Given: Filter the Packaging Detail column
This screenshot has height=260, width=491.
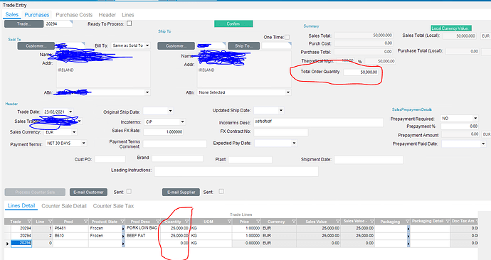Looking at the screenshot, I should [448, 221].
